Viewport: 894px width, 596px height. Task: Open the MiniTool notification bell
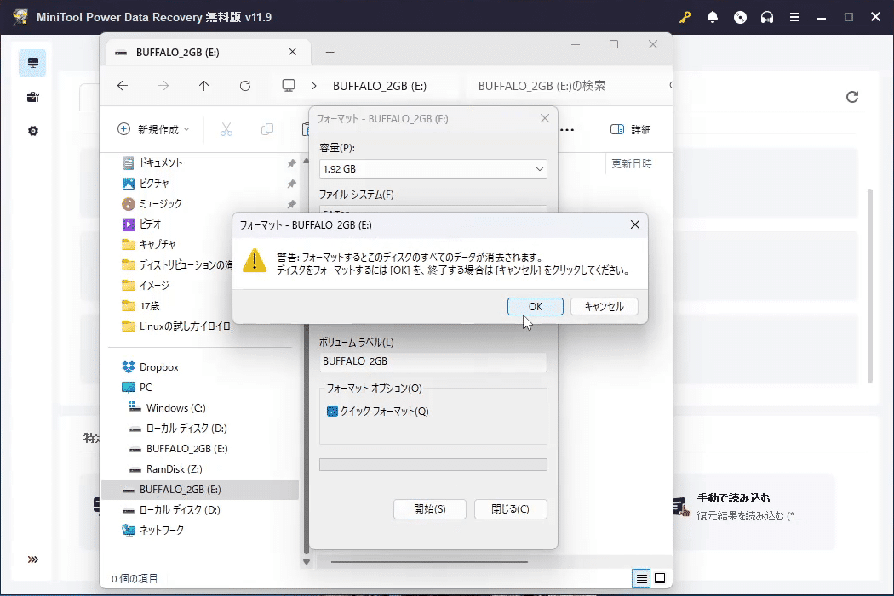pos(712,17)
